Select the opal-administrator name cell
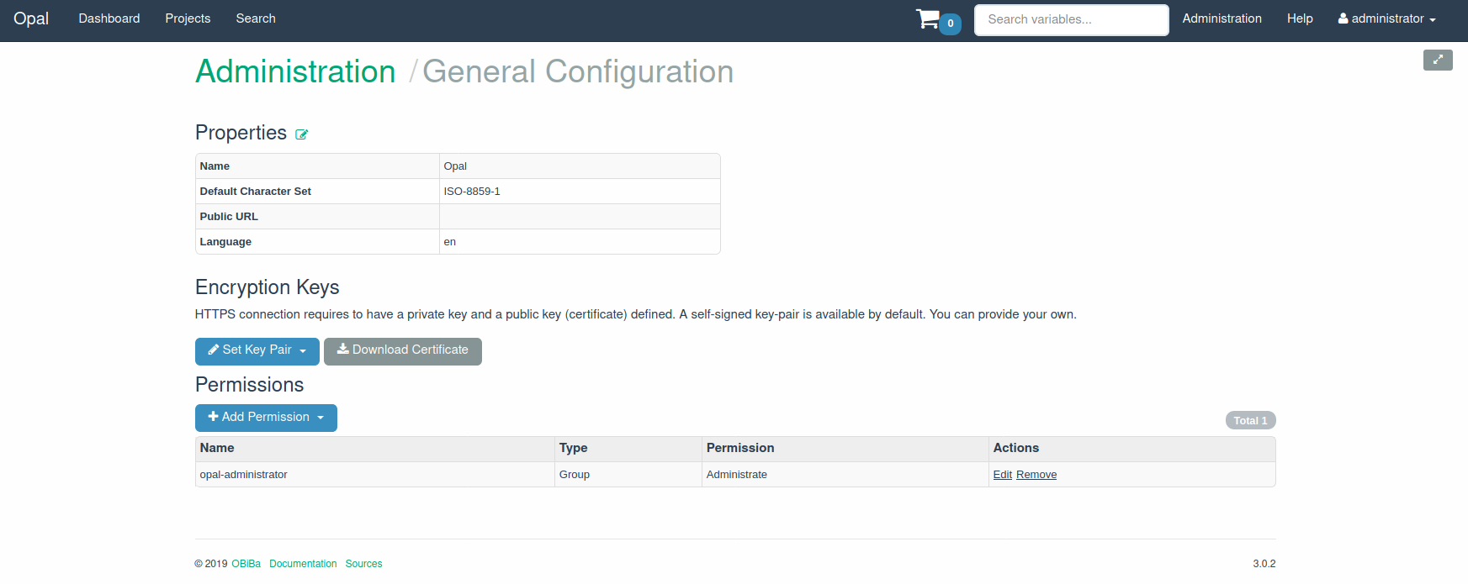Viewport: 1468px width, 584px height. pos(374,475)
